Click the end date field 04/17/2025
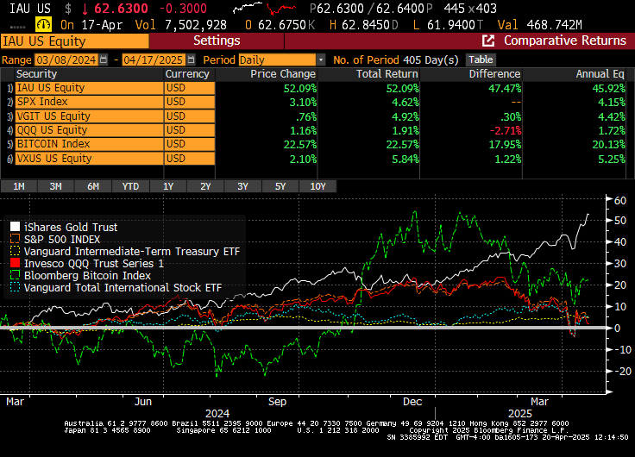The height and width of the screenshot is (457, 635). (154, 59)
